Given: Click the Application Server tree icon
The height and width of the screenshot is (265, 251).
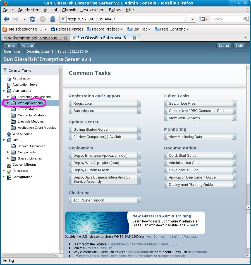Looking at the screenshot, I should (9, 85).
